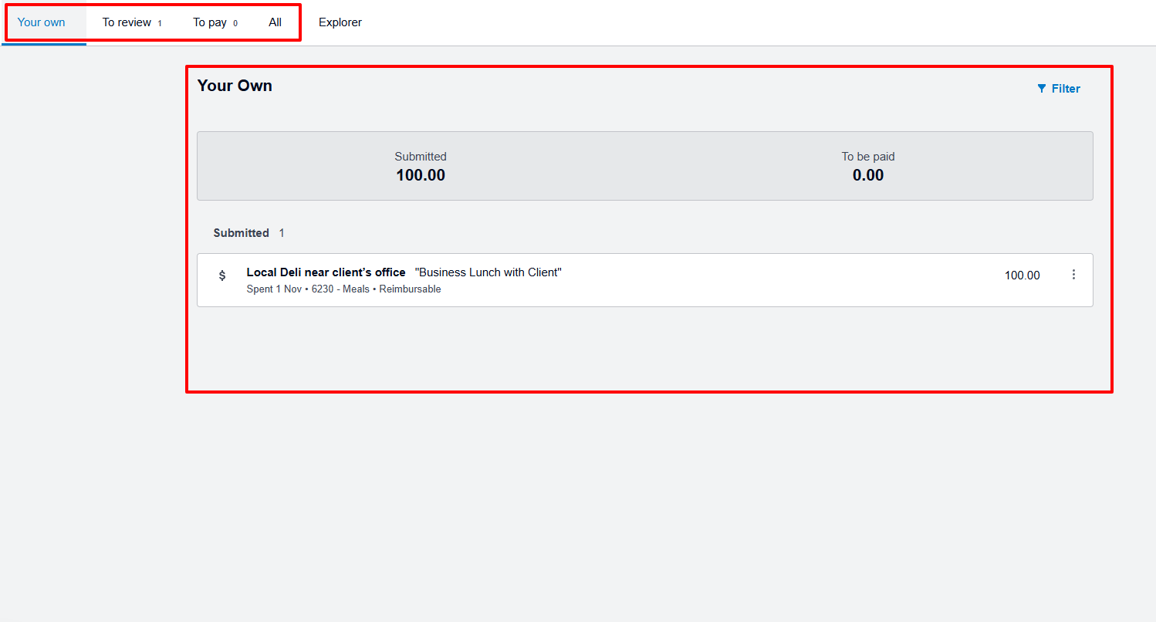Click the 100.00 amount on the expense row
This screenshot has width=1156, height=622.
point(1022,275)
